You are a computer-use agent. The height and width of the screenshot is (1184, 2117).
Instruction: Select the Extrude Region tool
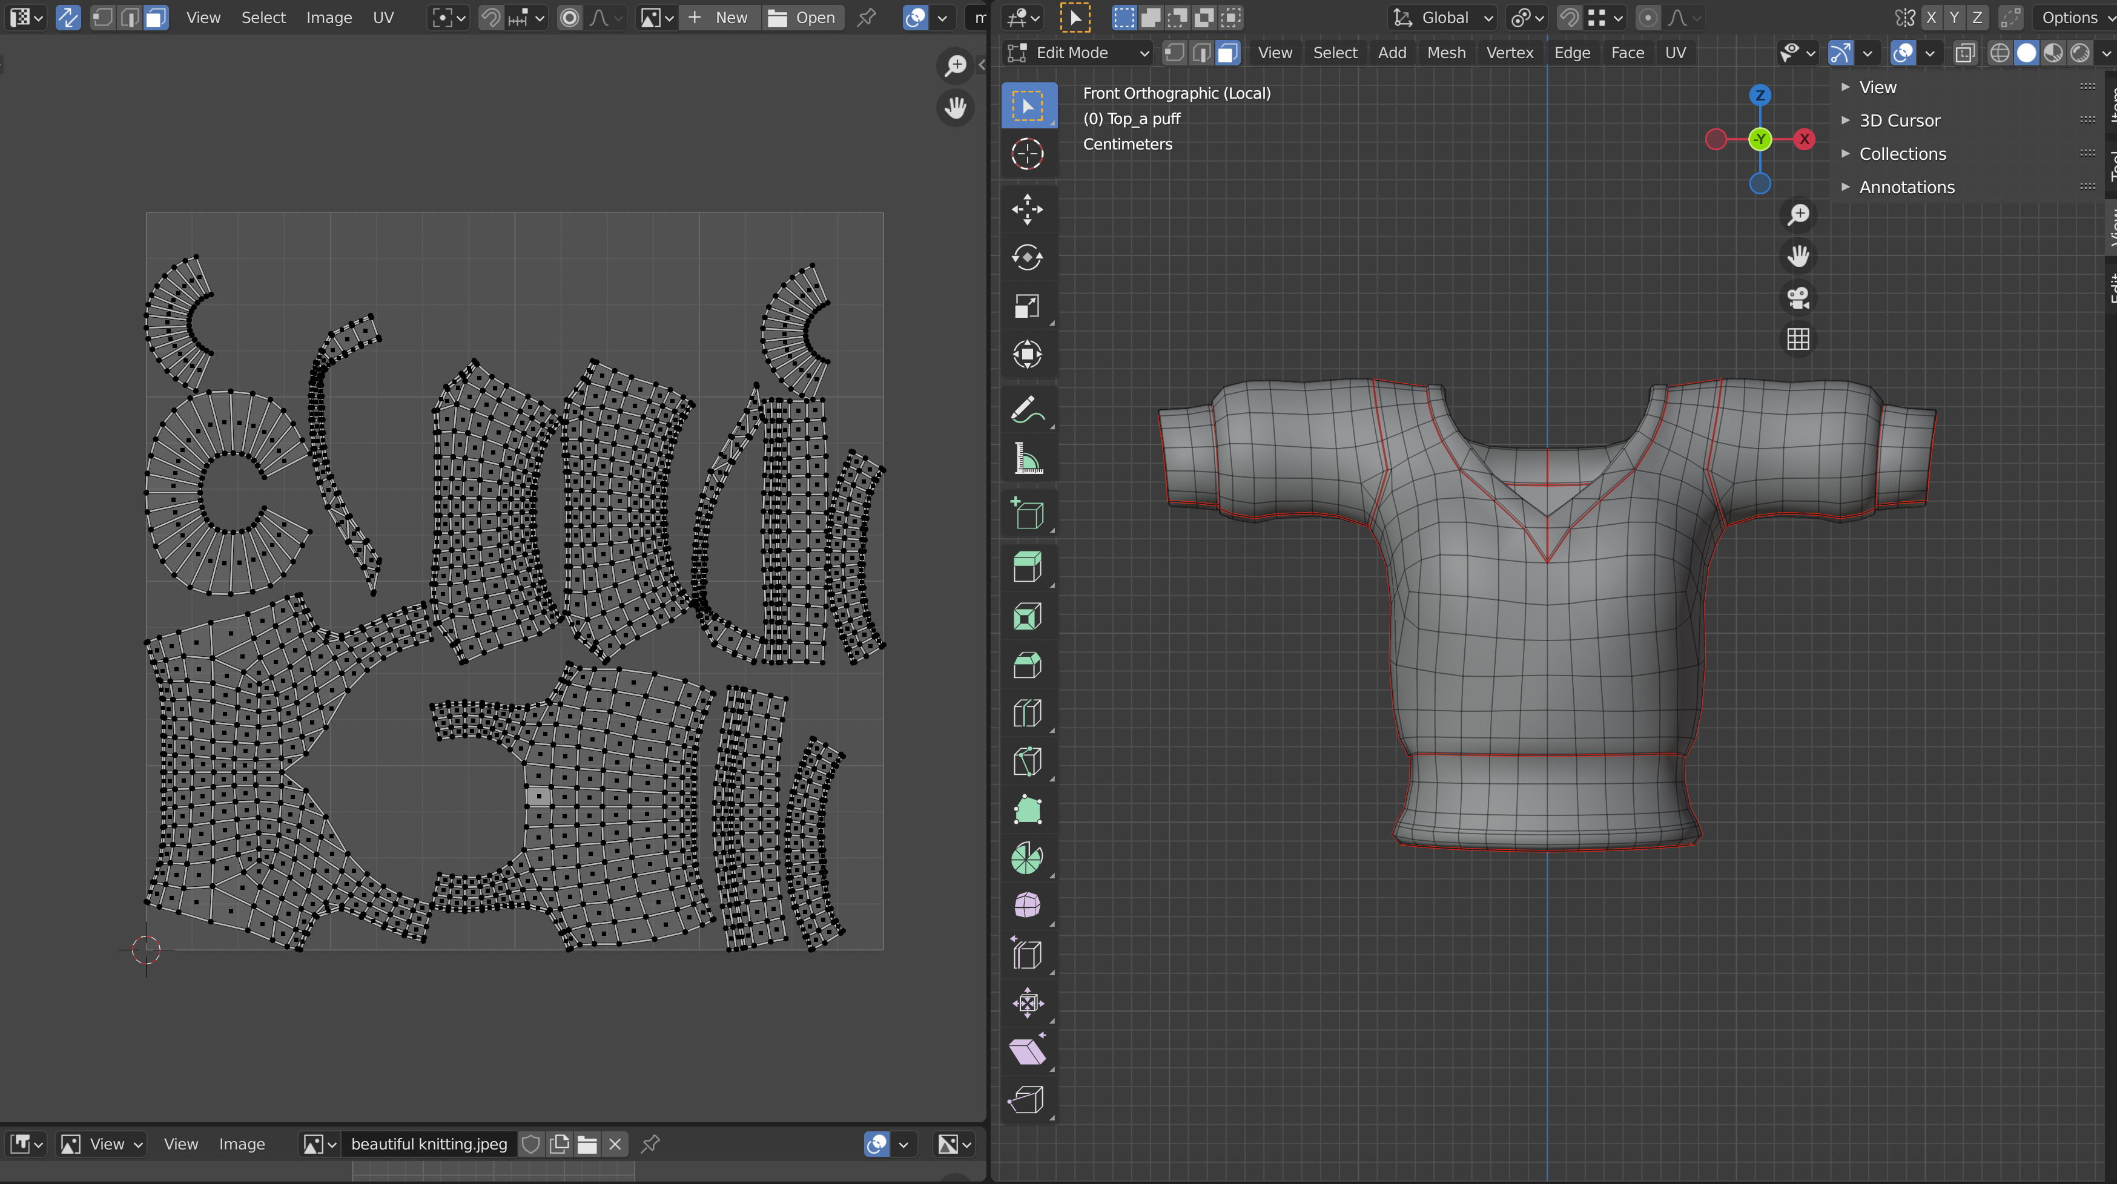[1027, 567]
